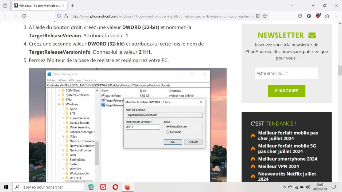Open "Meilleur forfait mobile 5G pas cher" link
This screenshot has width=342, height=192.
pyautogui.click(x=287, y=149)
